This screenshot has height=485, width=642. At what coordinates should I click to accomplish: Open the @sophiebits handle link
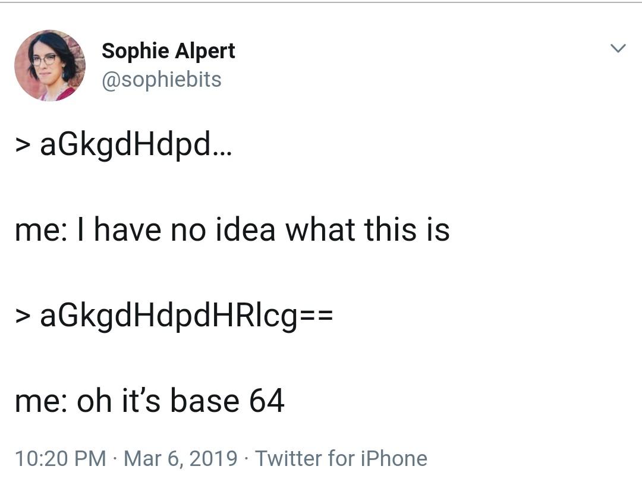pos(161,80)
